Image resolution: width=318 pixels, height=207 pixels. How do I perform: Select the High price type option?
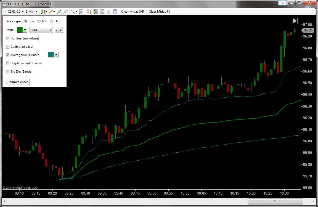click(52, 21)
